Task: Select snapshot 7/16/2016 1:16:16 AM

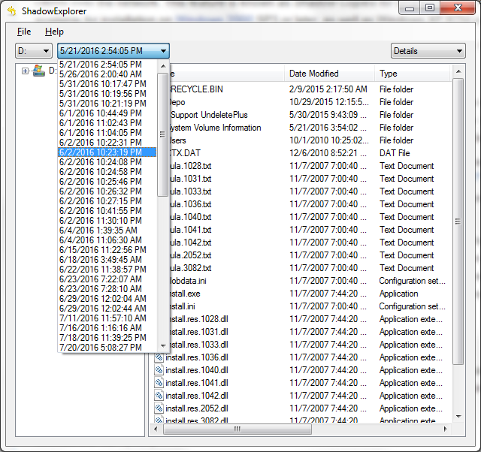Action: (x=107, y=328)
